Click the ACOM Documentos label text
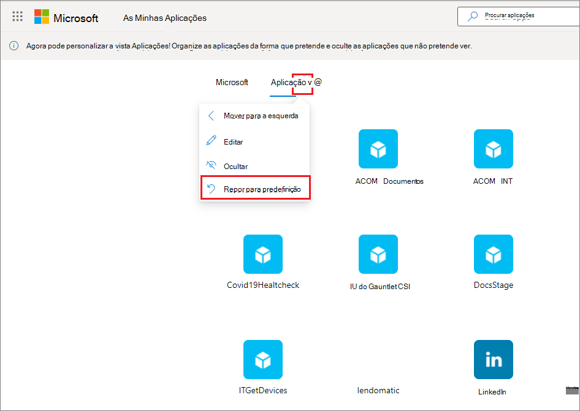 pyautogui.click(x=389, y=181)
